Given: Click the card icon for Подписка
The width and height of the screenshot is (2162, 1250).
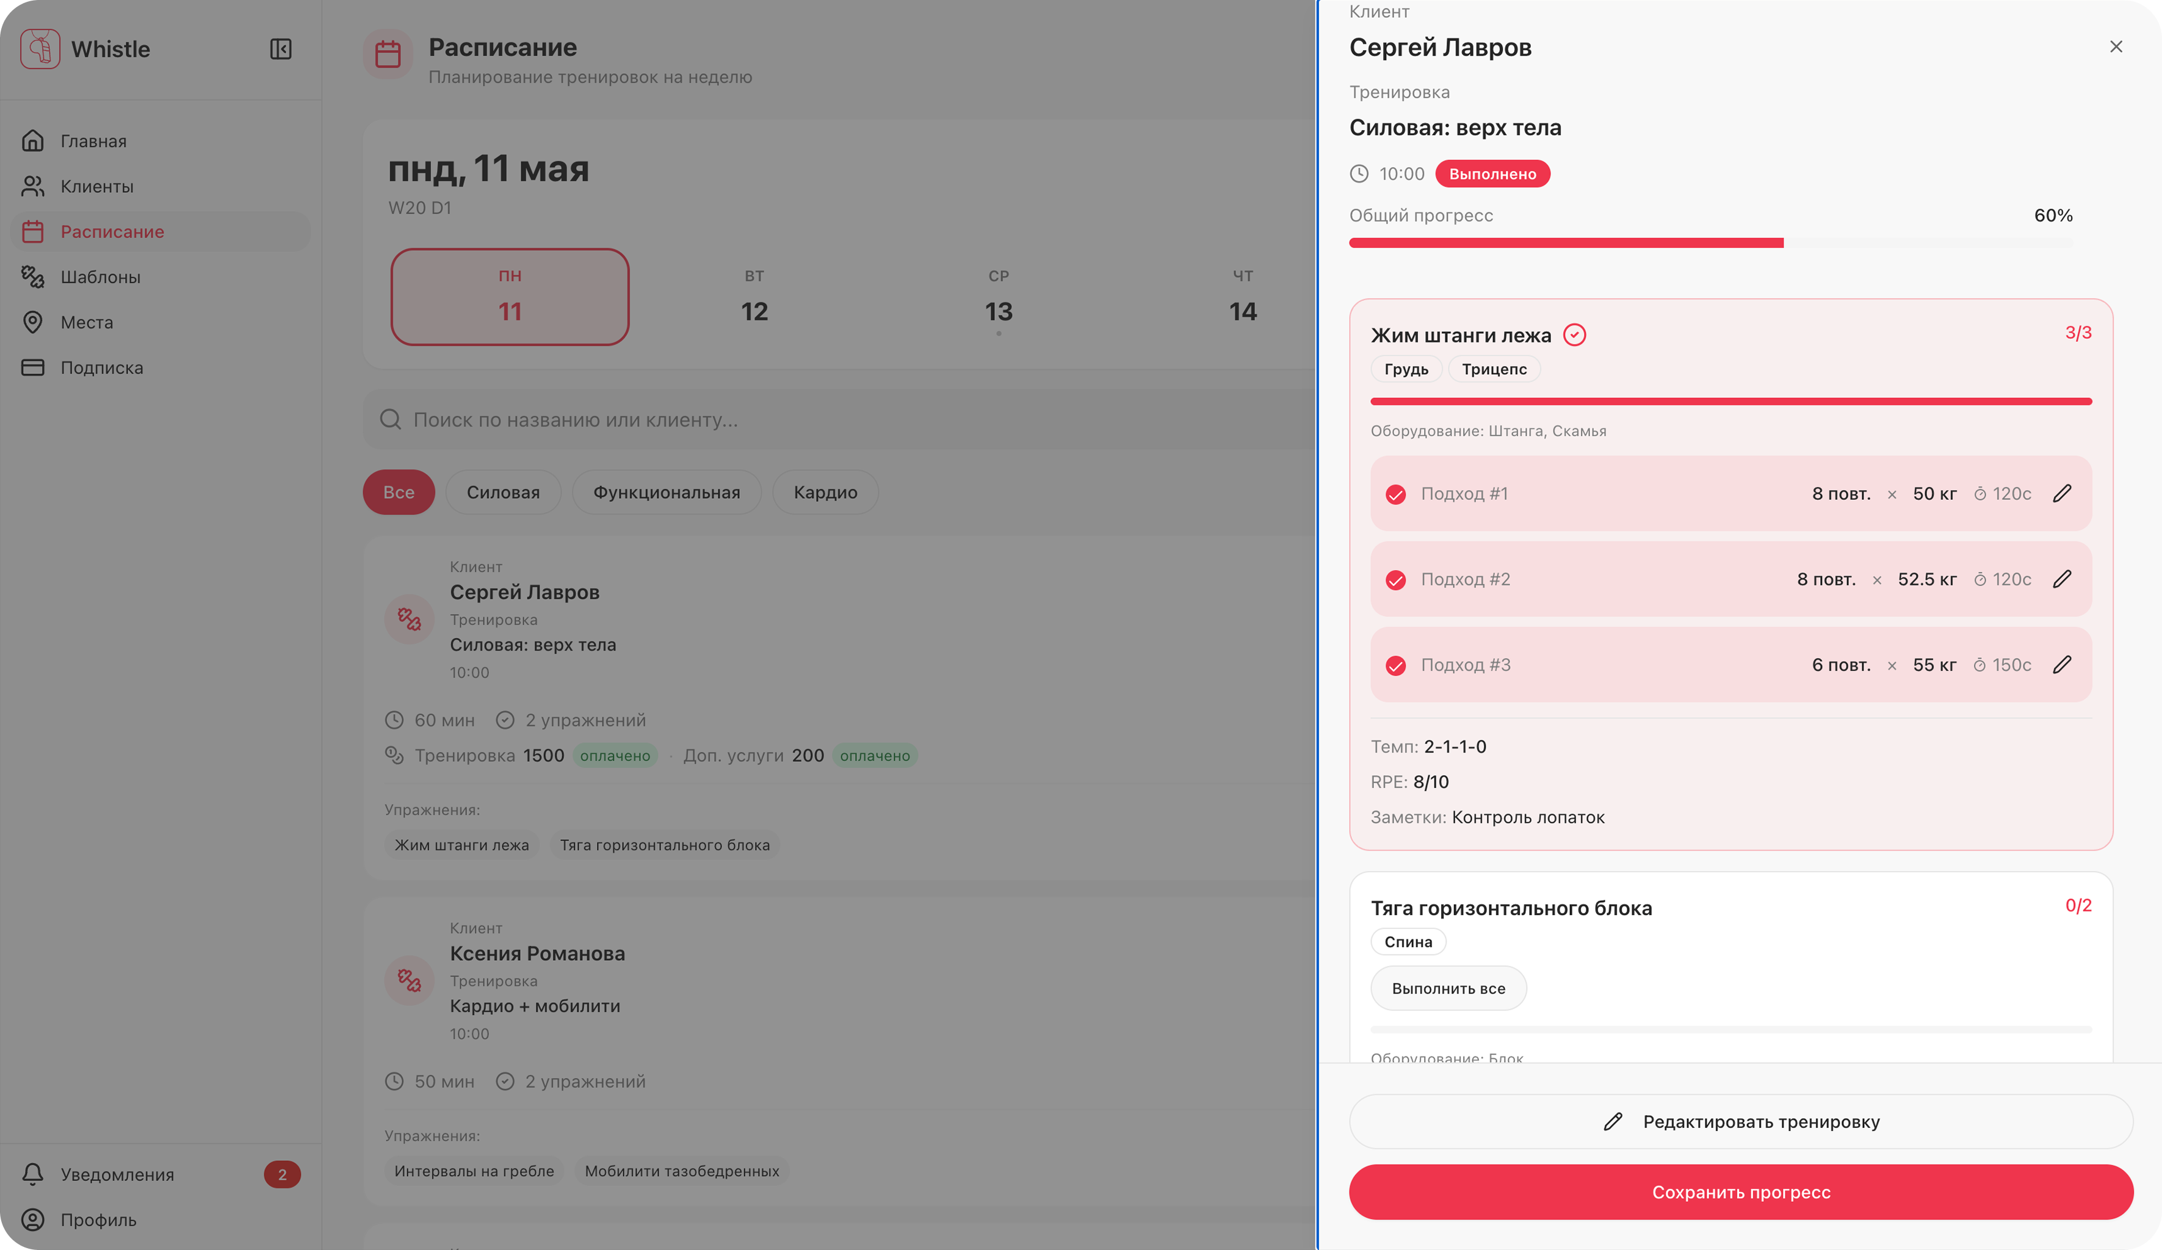Looking at the screenshot, I should (32, 368).
